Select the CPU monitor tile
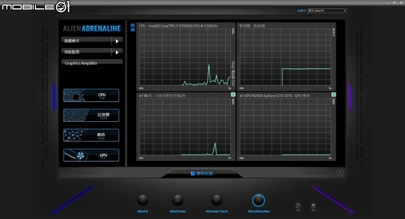This screenshot has width=405, height=219. point(91,95)
